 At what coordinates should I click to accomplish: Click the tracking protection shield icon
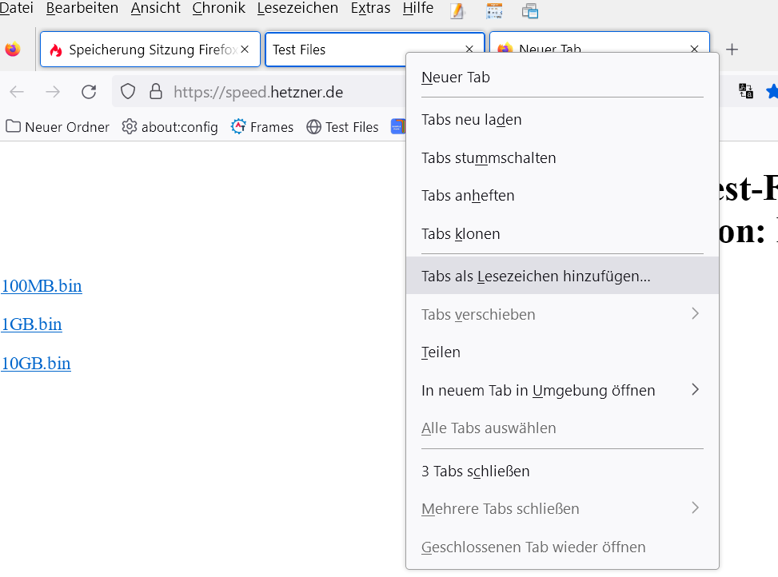click(128, 92)
